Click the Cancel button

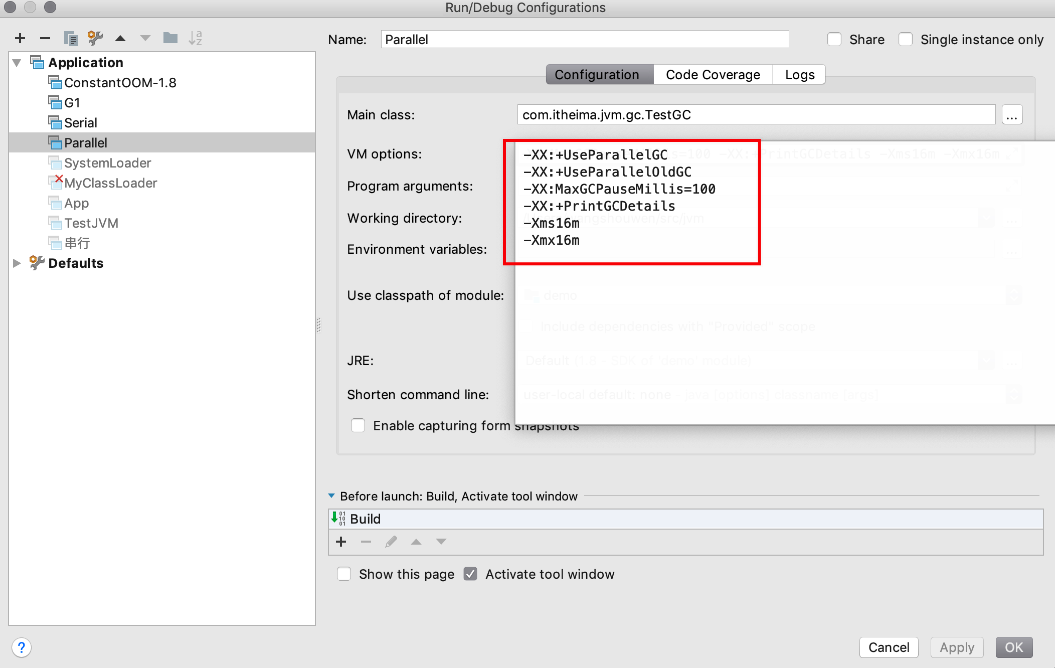coord(889,647)
